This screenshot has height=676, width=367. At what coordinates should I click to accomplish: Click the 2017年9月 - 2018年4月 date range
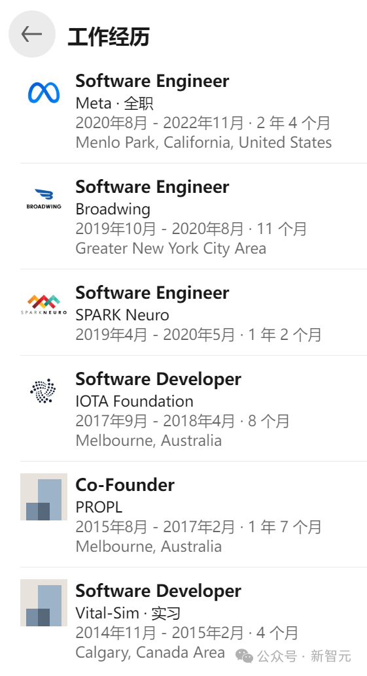(x=155, y=421)
